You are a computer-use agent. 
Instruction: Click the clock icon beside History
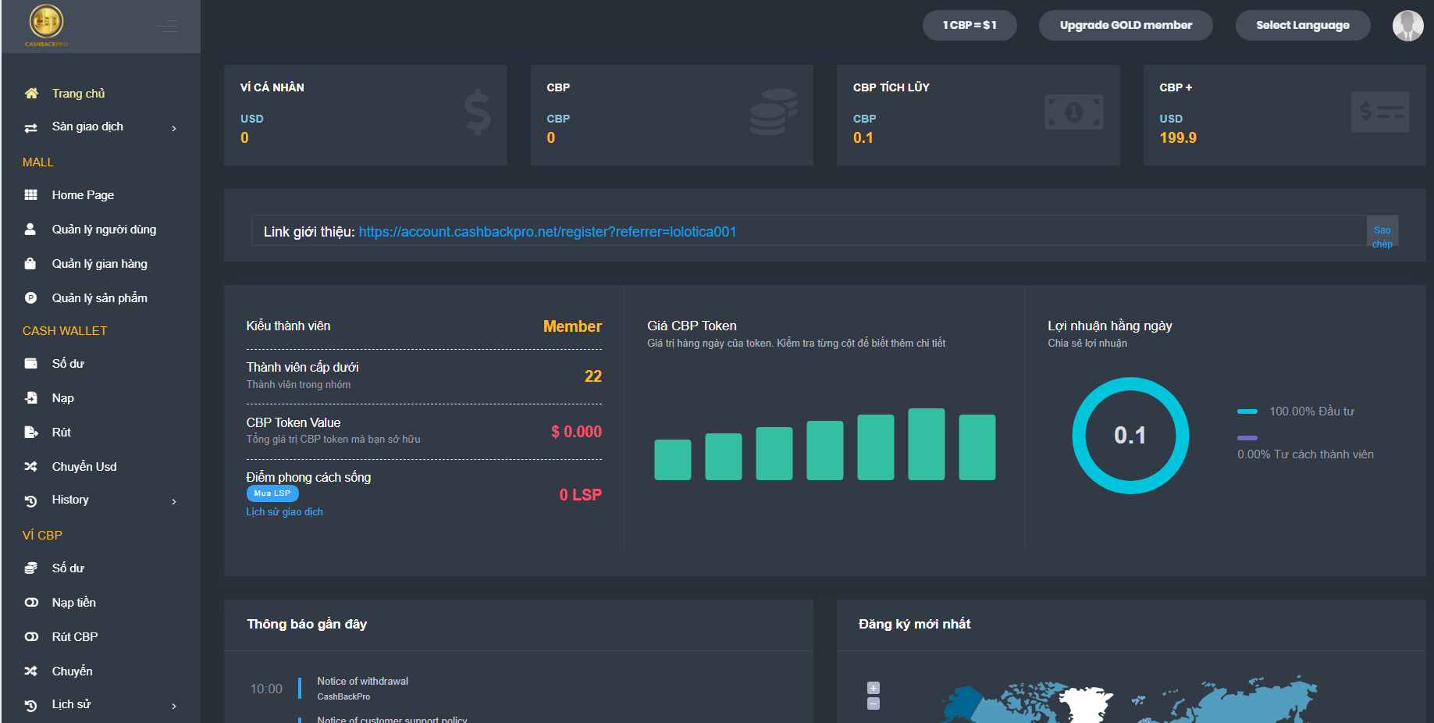pos(31,501)
